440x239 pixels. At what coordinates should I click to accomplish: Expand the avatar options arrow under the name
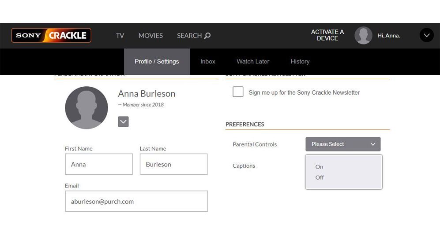pos(123,122)
